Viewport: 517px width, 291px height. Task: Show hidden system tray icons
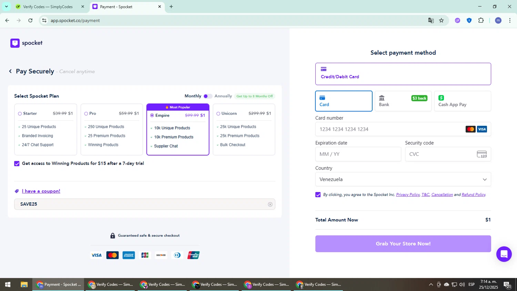pyautogui.click(x=431, y=284)
